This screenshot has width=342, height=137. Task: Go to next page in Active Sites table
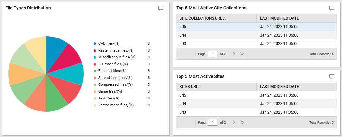point(234,122)
